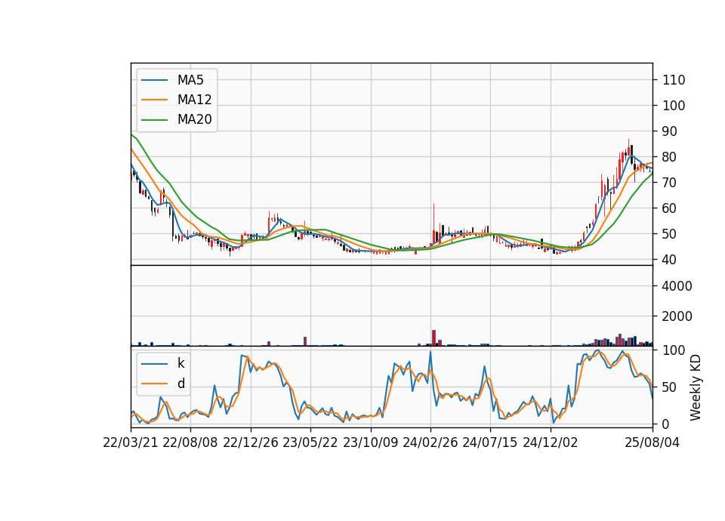The image size is (725, 521).
Task: Click the Weekly KD axis title
Action: pyautogui.click(x=696, y=387)
